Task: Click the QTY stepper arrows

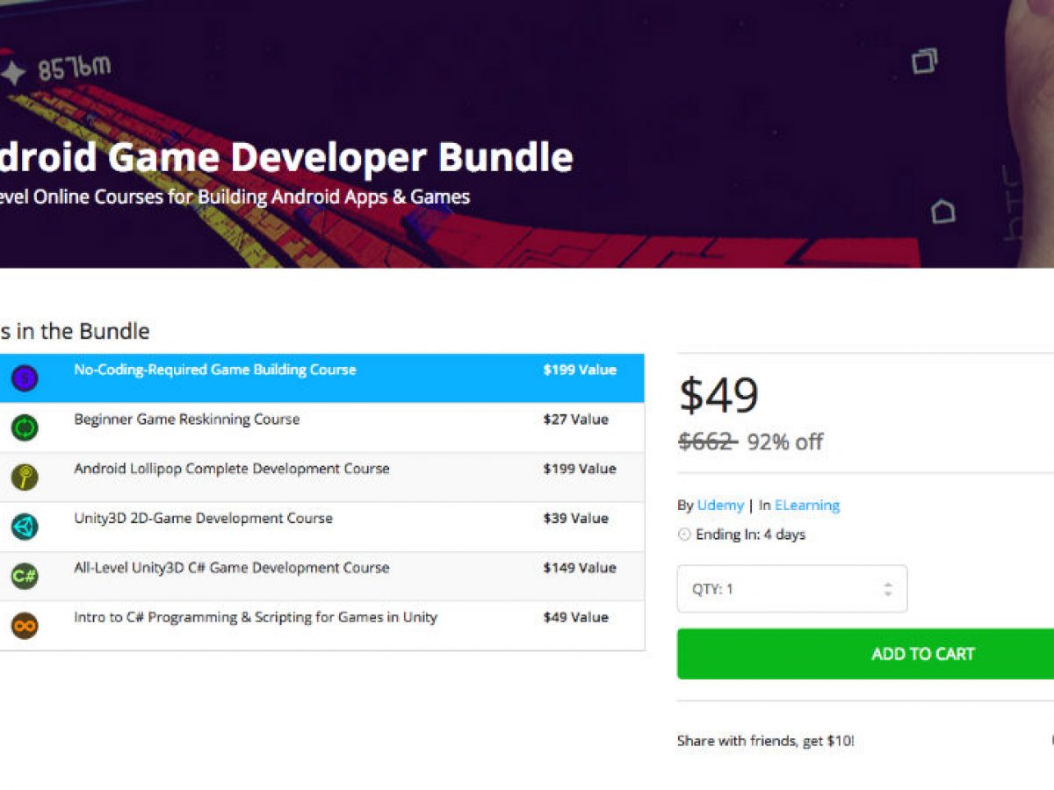Action: pos(888,589)
